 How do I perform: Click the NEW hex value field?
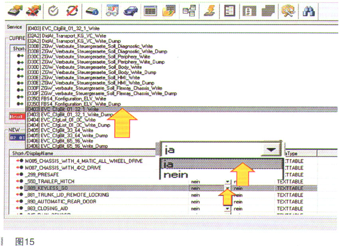pyautogui.click(x=17, y=138)
